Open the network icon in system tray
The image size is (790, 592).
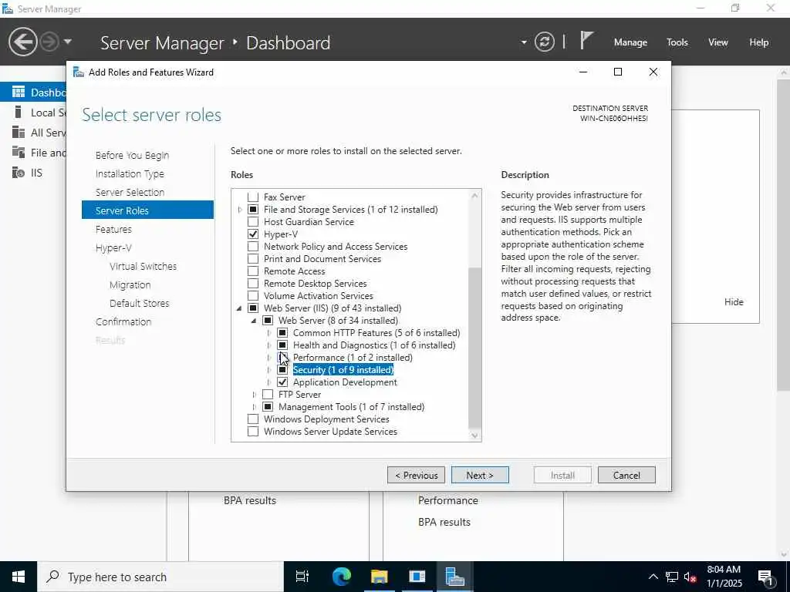672,577
